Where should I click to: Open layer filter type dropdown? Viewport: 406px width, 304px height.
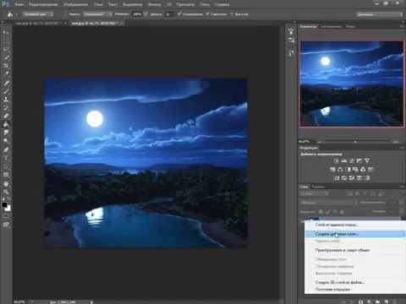point(315,193)
